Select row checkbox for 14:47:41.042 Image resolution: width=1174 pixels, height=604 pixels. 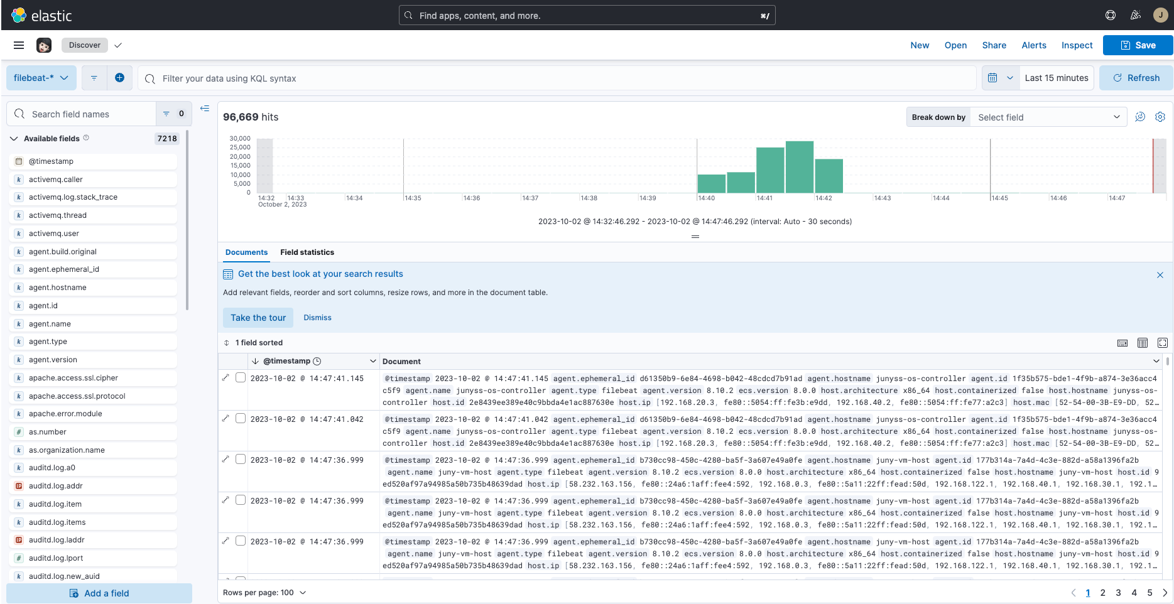[240, 419]
